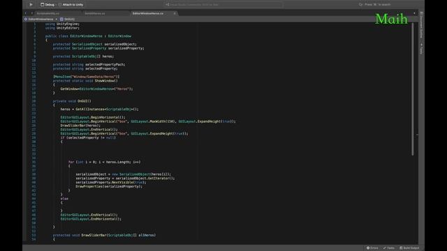
Task: Click 'if (selectedProperty != null)' line
Action: (x=88, y=137)
